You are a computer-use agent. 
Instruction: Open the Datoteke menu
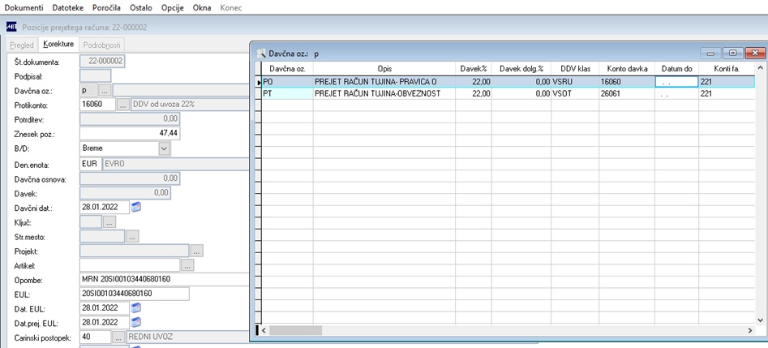click(67, 8)
